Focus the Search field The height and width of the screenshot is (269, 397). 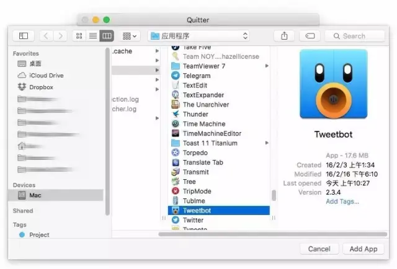pos(355,36)
